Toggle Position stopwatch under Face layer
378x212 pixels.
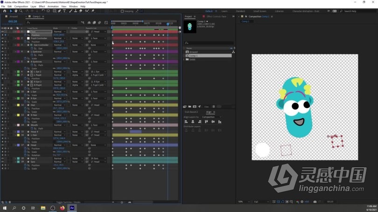pyautogui.click(x=25, y=35)
